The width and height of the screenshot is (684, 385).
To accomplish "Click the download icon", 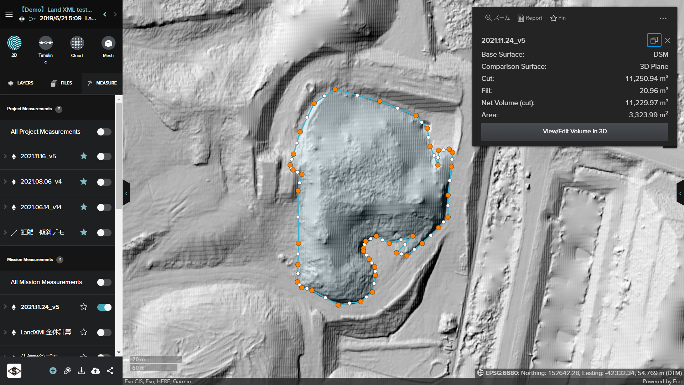I will pyautogui.click(x=82, y=371).
